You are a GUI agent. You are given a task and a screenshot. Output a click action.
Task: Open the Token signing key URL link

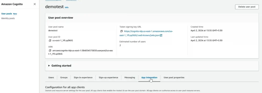146,33
